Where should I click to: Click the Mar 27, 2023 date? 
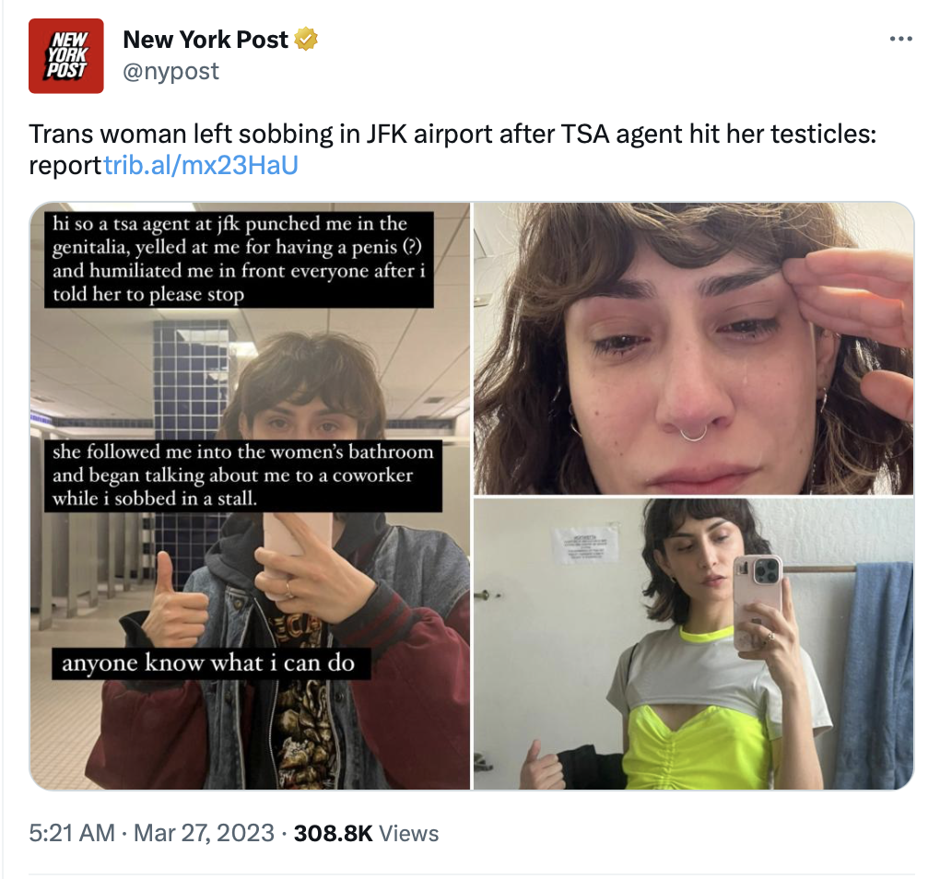pyautogui.click(x=204, y=833)
